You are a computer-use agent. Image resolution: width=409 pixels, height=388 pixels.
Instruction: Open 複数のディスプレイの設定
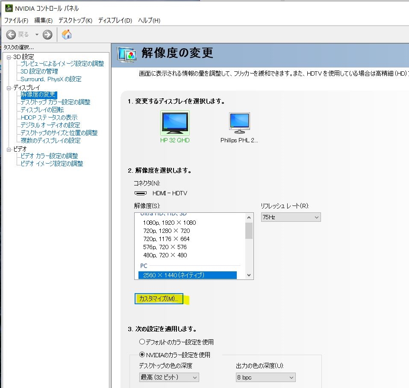[50, 141]
